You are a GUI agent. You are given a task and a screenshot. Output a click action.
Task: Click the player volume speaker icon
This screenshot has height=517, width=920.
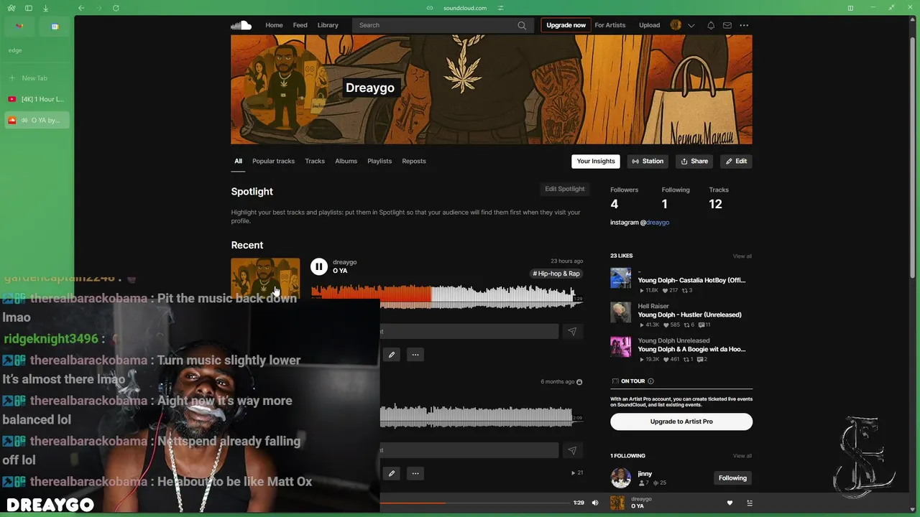[594, 503]
